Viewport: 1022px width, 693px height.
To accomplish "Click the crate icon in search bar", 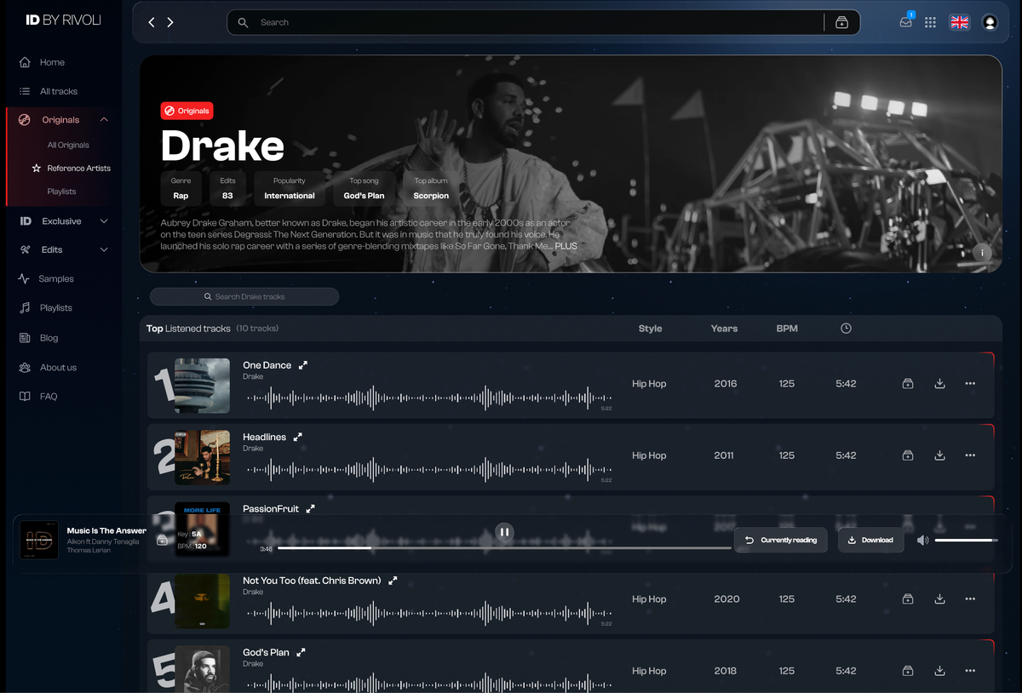I will [841, 22].
